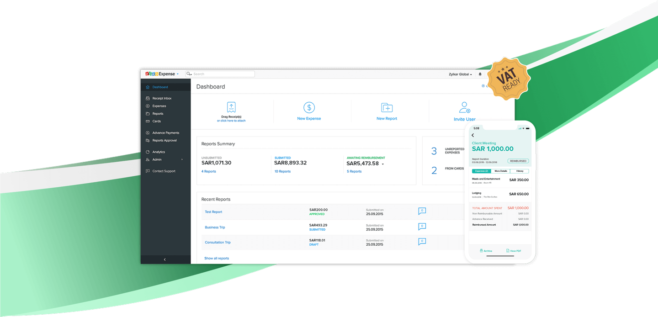Open the 10 Reports submitted link
Image resolution: width=658 pixels, height=317 pixels.
coord(282,172)
